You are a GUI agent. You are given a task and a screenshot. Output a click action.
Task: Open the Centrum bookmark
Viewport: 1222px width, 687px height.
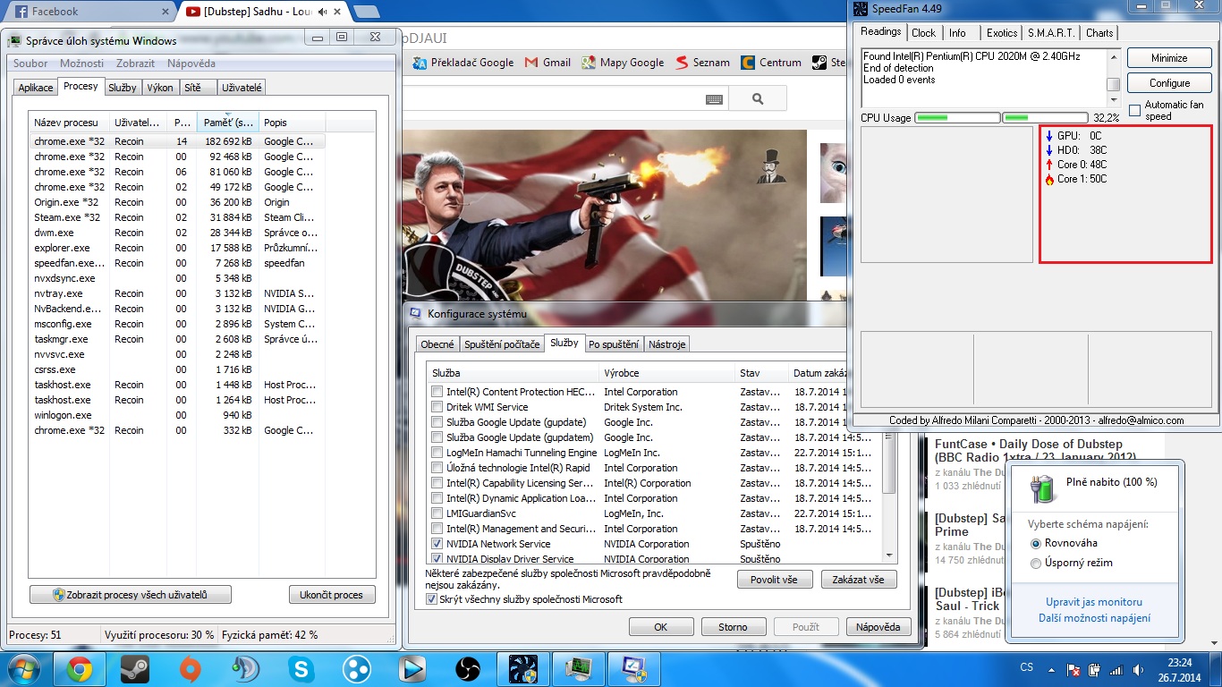[x=771, y=63]
